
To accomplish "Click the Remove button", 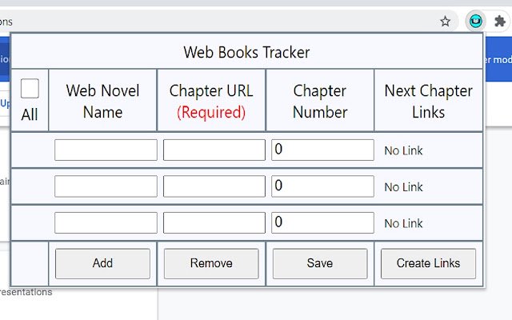I will point(211,263).
